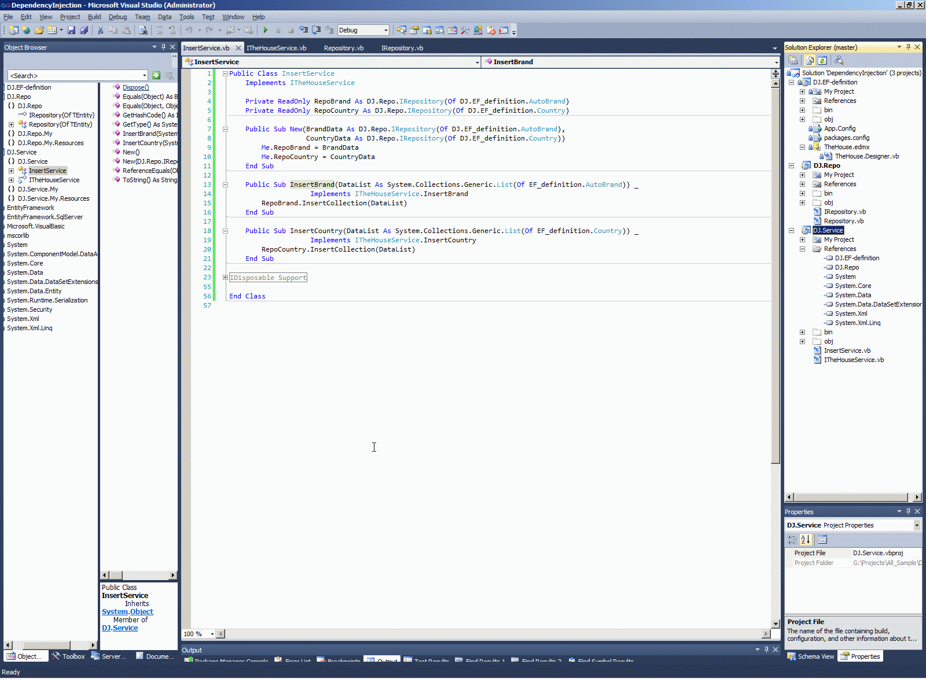Collapse the Sub New code block

(x=225, y=129)
